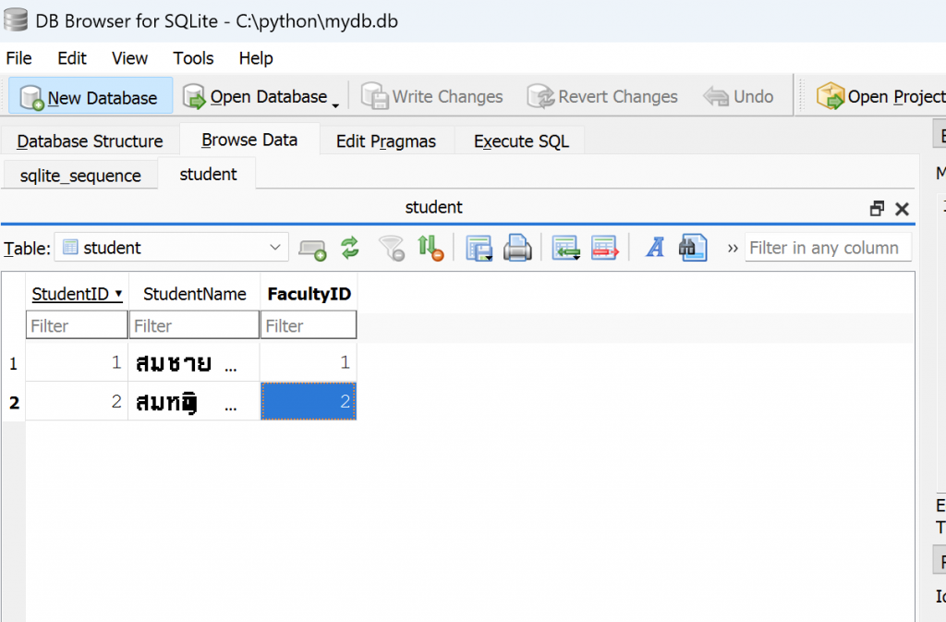Screen dimensions: 946x622
Task: Open the Tools menu
Action: (x=193, y=58)
